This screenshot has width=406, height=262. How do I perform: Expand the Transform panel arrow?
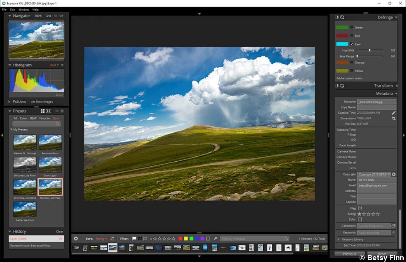[x=396, y=86]
